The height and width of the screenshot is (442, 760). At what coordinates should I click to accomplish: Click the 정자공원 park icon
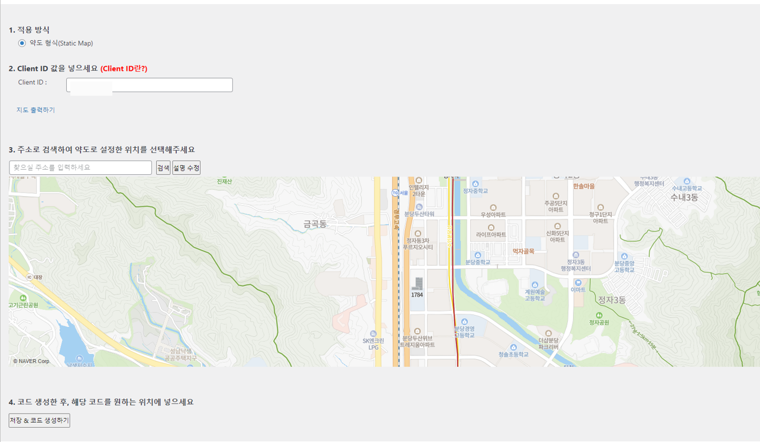[599, 316]
